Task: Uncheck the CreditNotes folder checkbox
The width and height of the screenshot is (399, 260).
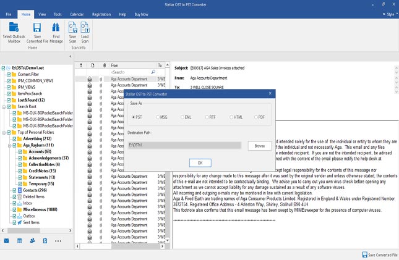Action: coord(20,171)
